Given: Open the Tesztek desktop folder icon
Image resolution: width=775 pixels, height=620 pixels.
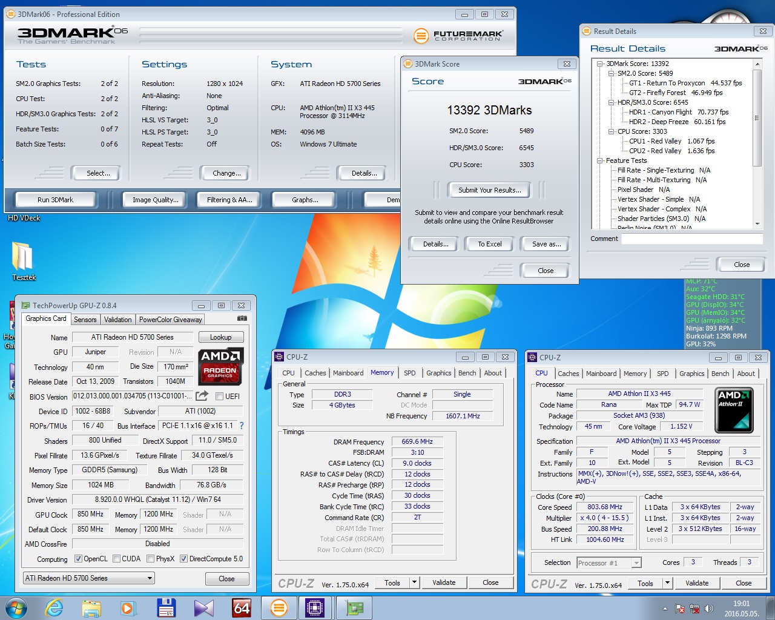Looking at the screenshot, I should 24,262.
